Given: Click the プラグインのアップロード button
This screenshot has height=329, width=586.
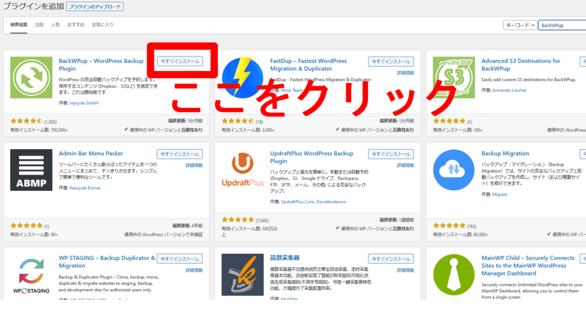Looking at the screenshot, I should click(95, 7).
